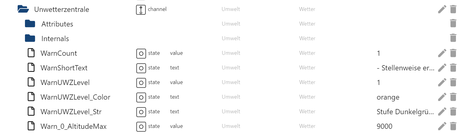Viewport: 473px width, 134px height.
Task: Select the WarnCount object row
Action: [59, 53]
